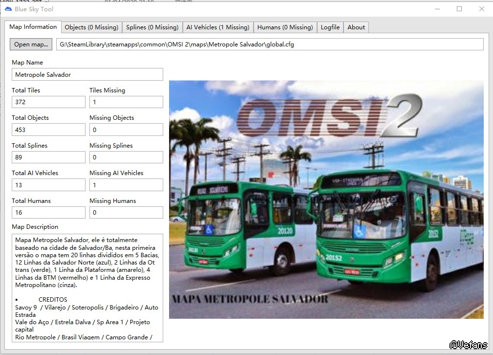Image resolution: width=493 pixels, height=355 pixels.
Task: Minimize the Blue Sky Tool window
Action: 437,9
